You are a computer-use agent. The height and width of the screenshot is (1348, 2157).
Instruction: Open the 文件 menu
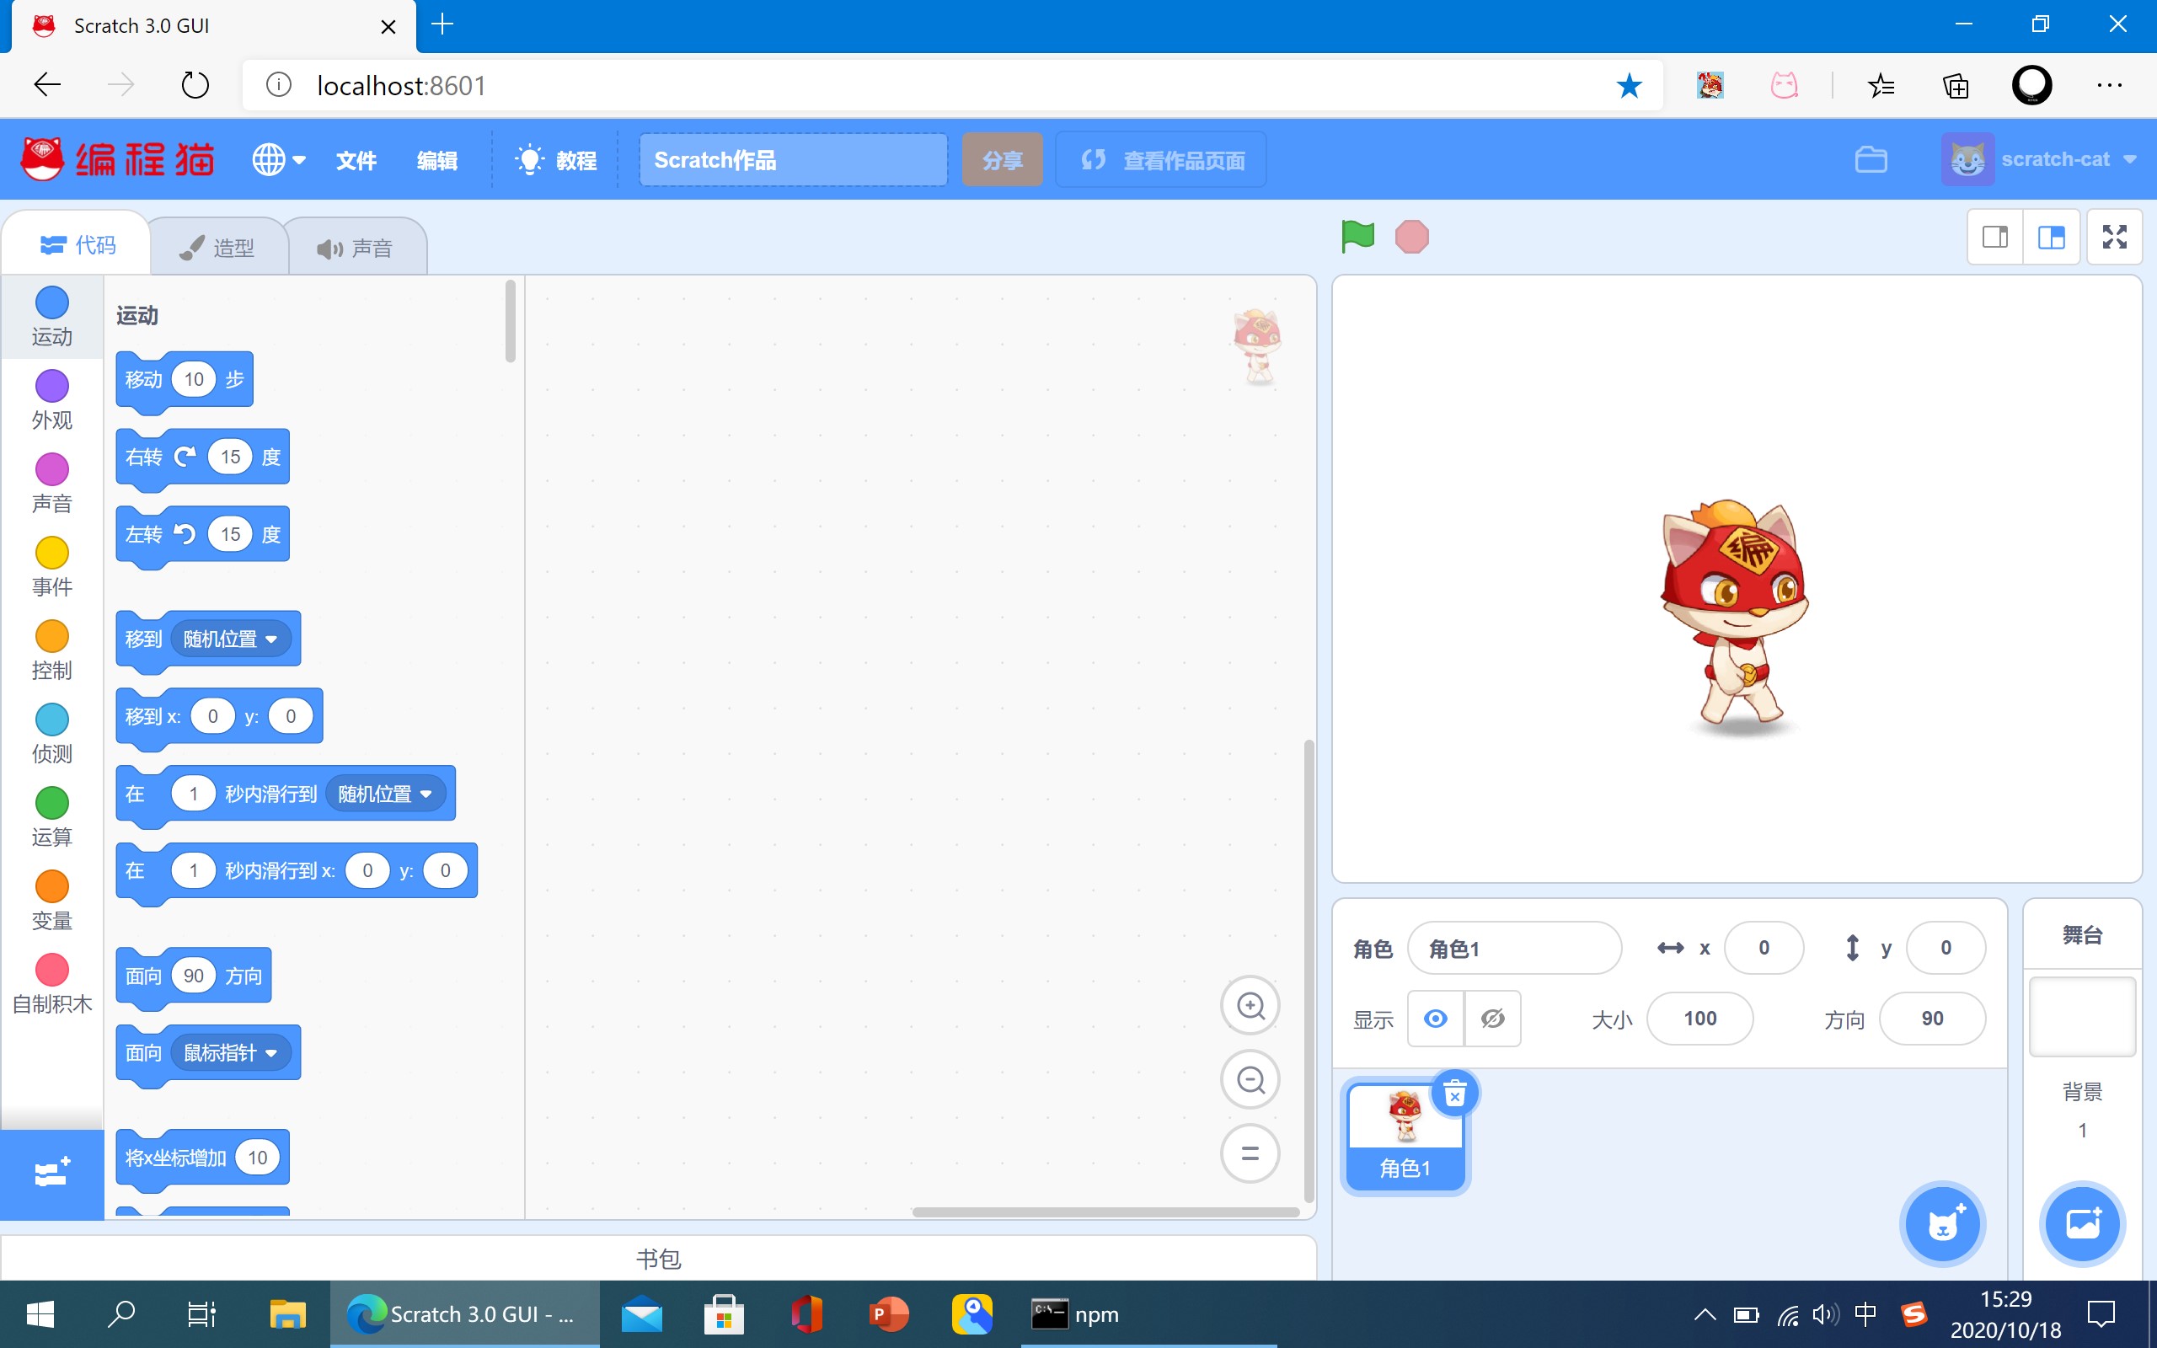tap(356, 160)
